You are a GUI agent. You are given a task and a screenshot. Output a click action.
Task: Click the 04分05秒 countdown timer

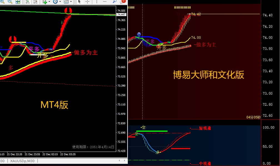[x=253, y=117]
